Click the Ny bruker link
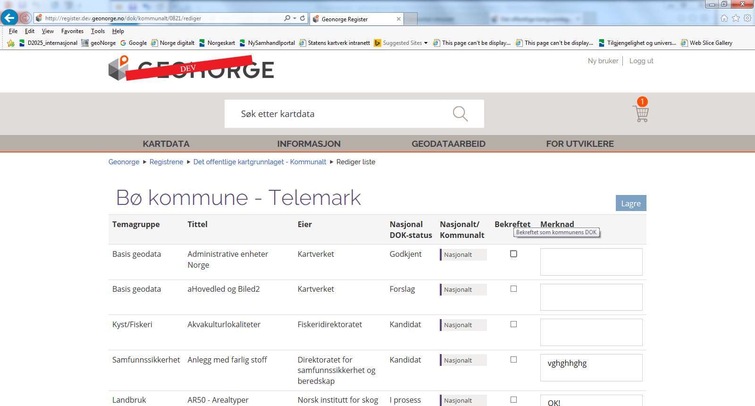This screenshot has height=406, width=755. [603, 61]
